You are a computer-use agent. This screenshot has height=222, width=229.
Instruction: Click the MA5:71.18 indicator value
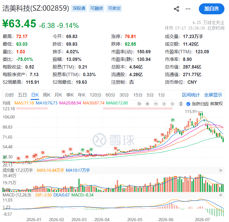24,103
